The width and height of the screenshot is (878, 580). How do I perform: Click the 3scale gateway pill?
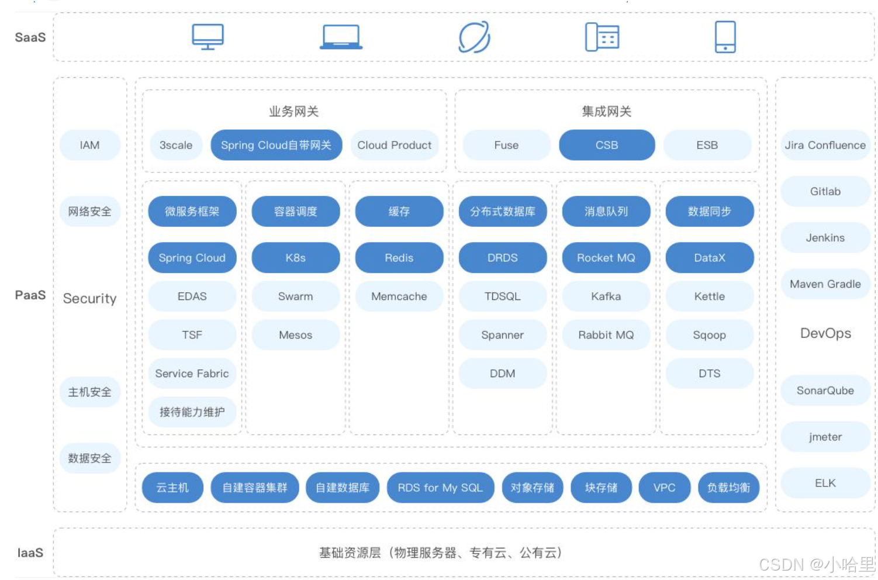176,145
